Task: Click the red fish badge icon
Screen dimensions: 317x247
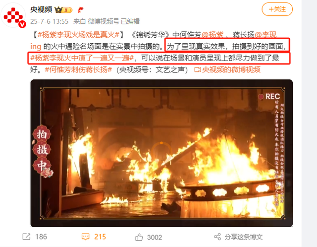Action: pos(81,9)
